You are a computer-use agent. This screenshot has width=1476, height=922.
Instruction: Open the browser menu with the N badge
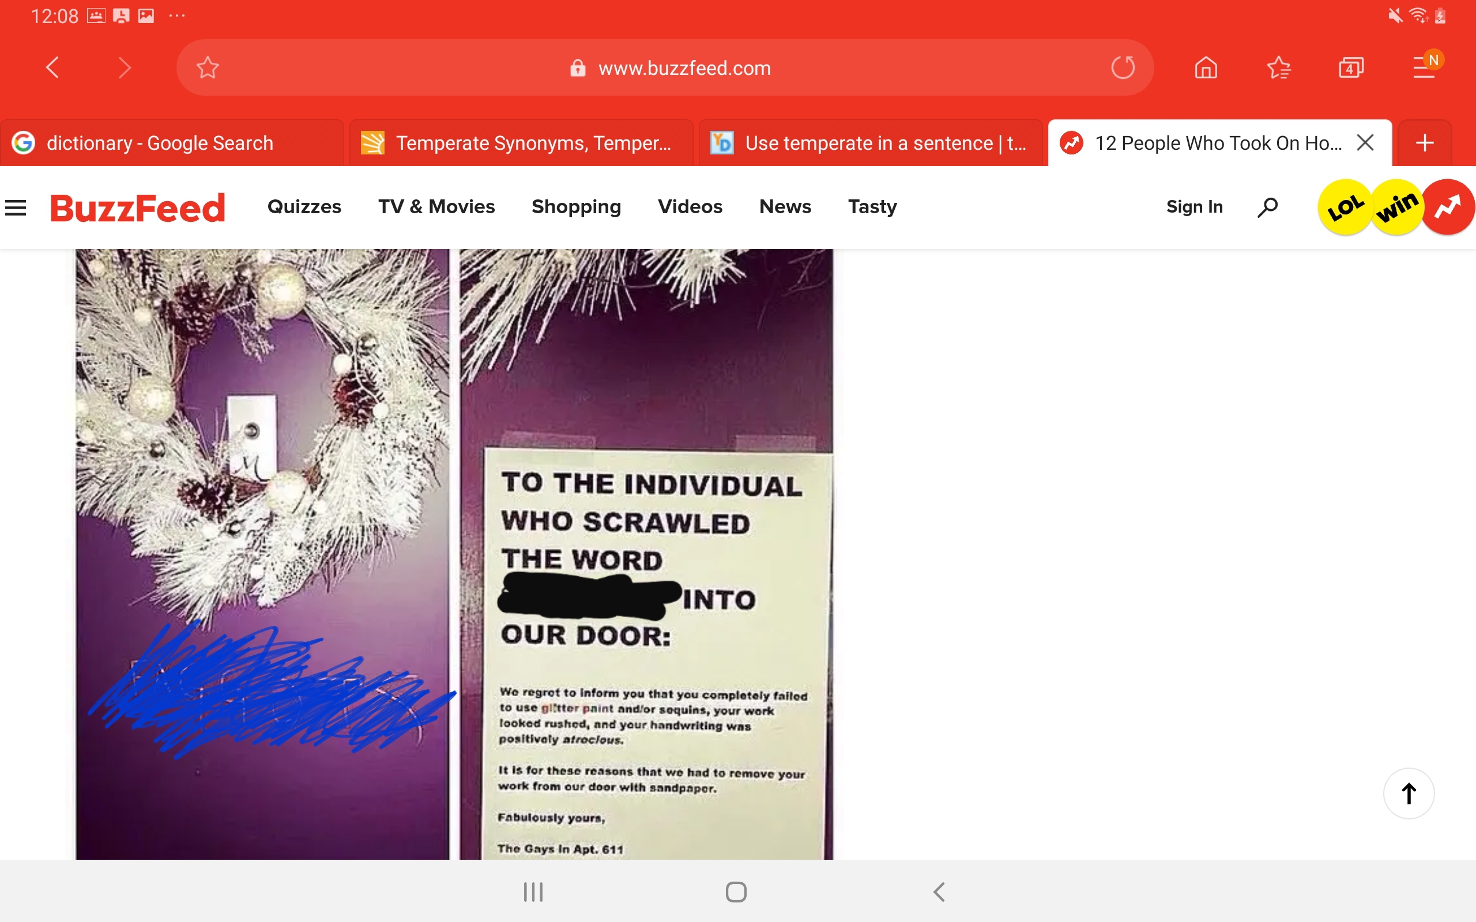click(1424, 67)
